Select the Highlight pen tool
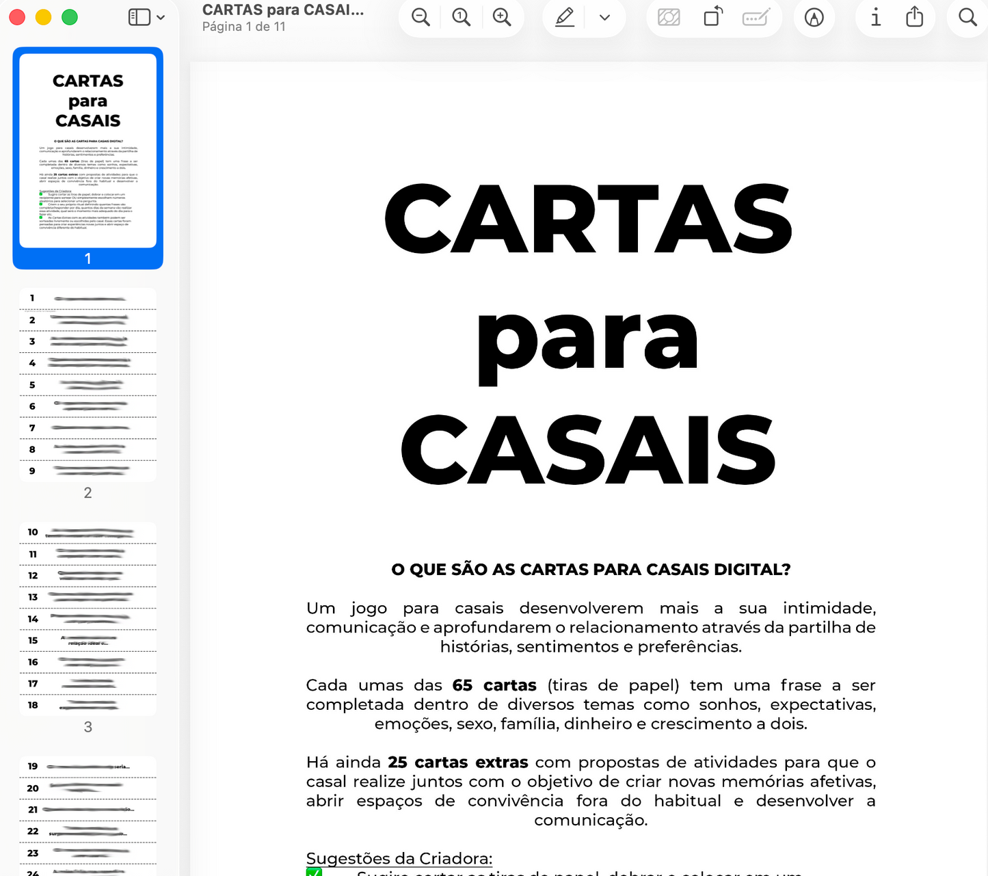Image resolution: width=988 pixels, height=876 pixels. coord(565,17)
